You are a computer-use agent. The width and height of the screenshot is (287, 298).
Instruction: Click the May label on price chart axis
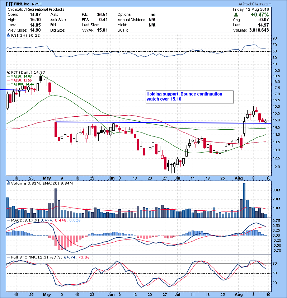[x=47, y=178]
